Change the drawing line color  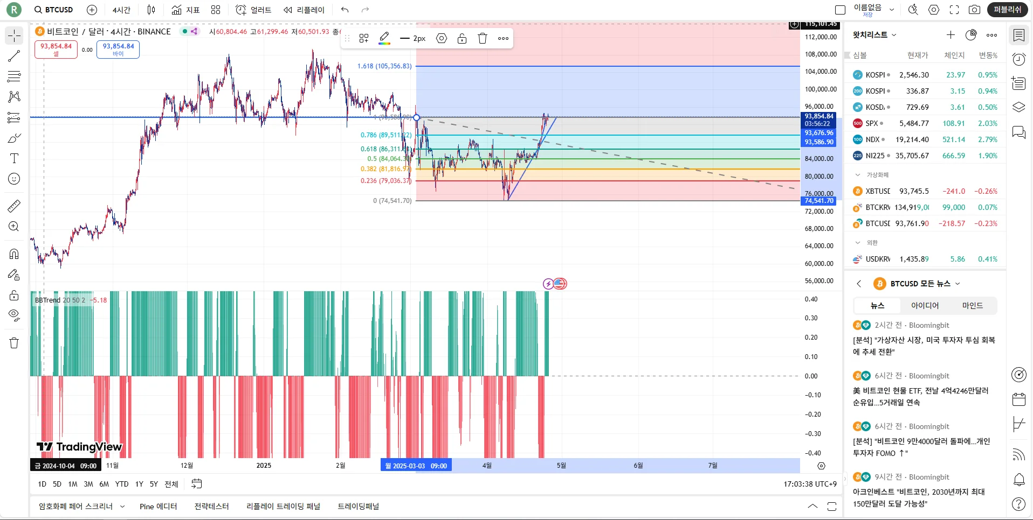[384, 38]
